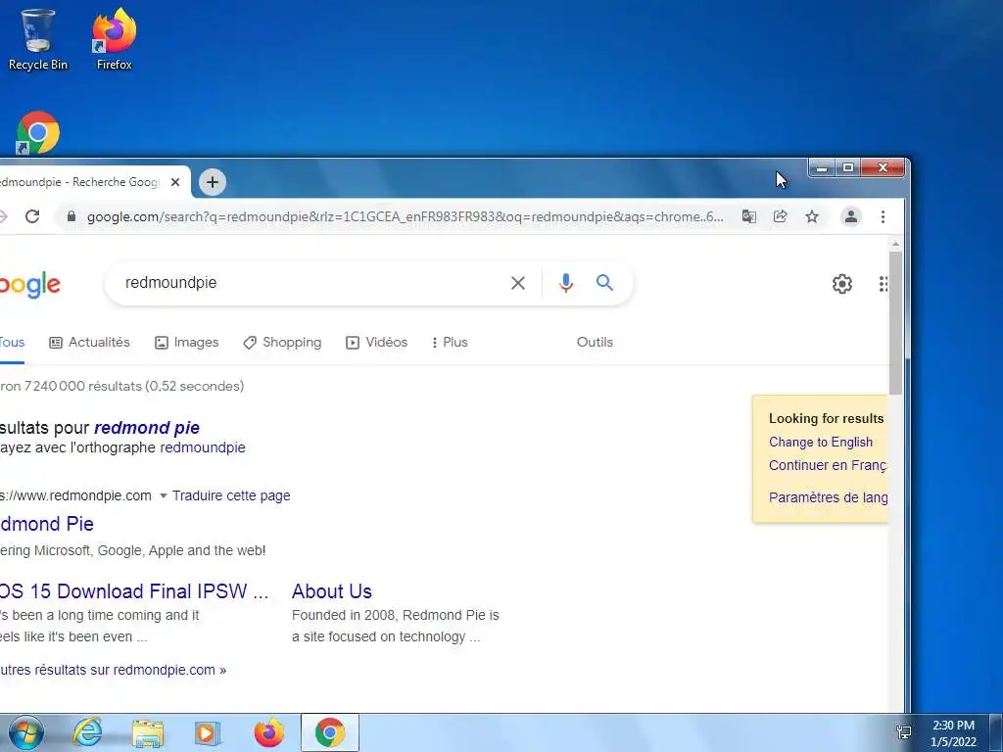Screen dimensions: 1003x752
Task: Bookmark this page with the star
Action: (812, 216)
